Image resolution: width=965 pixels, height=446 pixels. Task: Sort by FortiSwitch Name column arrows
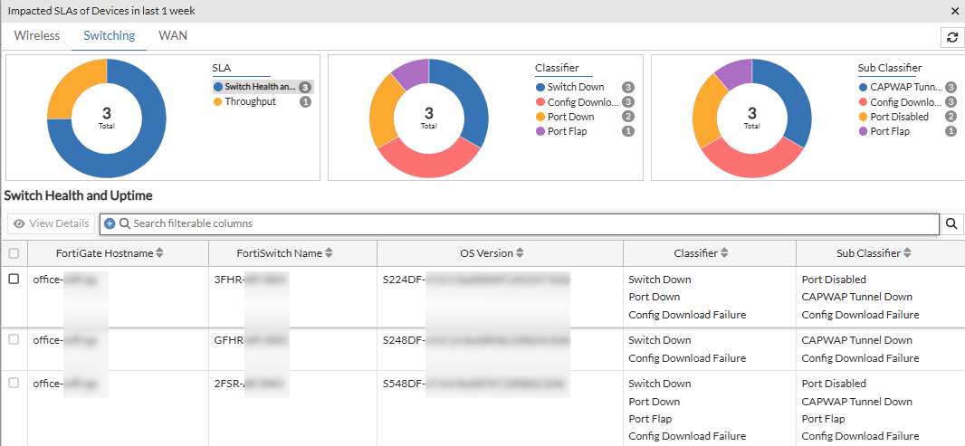tap(329, 252)
